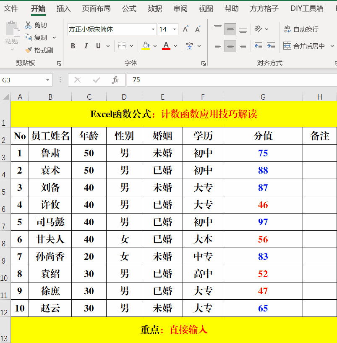
Task: Click the Cut scissors icon
Action: click(28, 25)
